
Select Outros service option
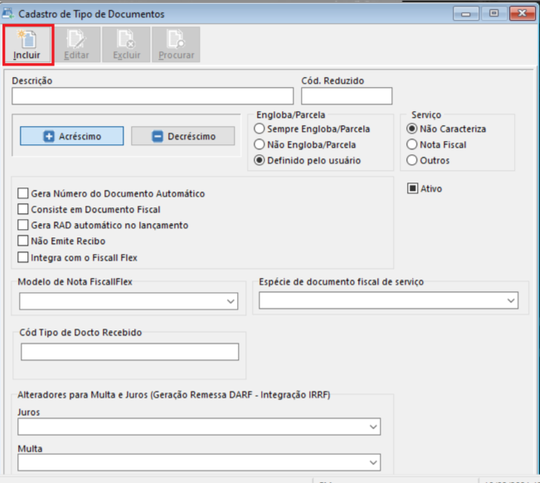point(428,160)
